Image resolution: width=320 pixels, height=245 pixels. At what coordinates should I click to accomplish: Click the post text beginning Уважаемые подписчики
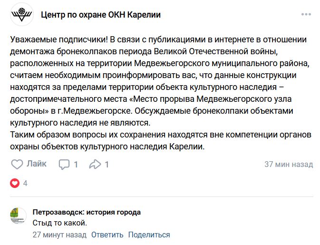[x=161, y=81]
